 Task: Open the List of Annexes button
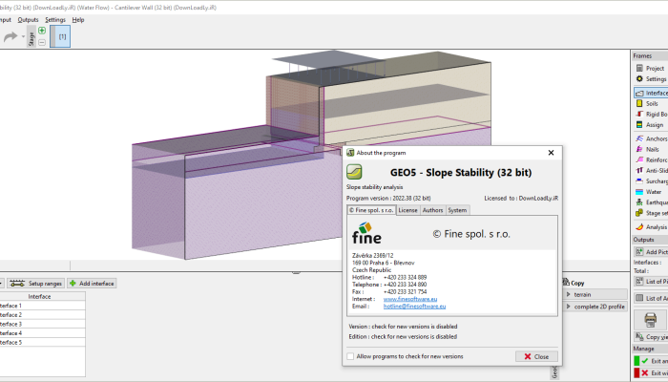coord(651,298)
